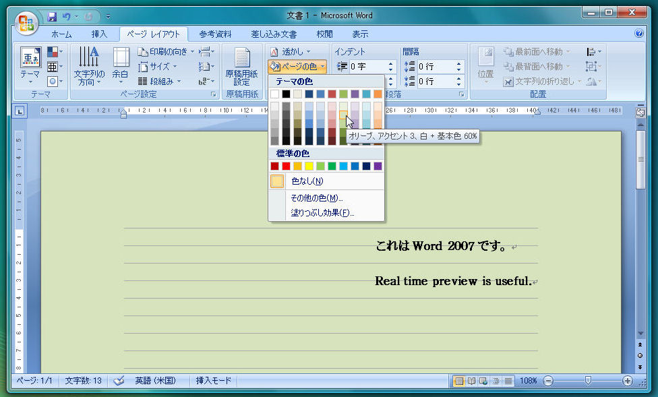Jump to next page with double-arrow
This screenshot has height=397, width=658.
pos(640,367)
